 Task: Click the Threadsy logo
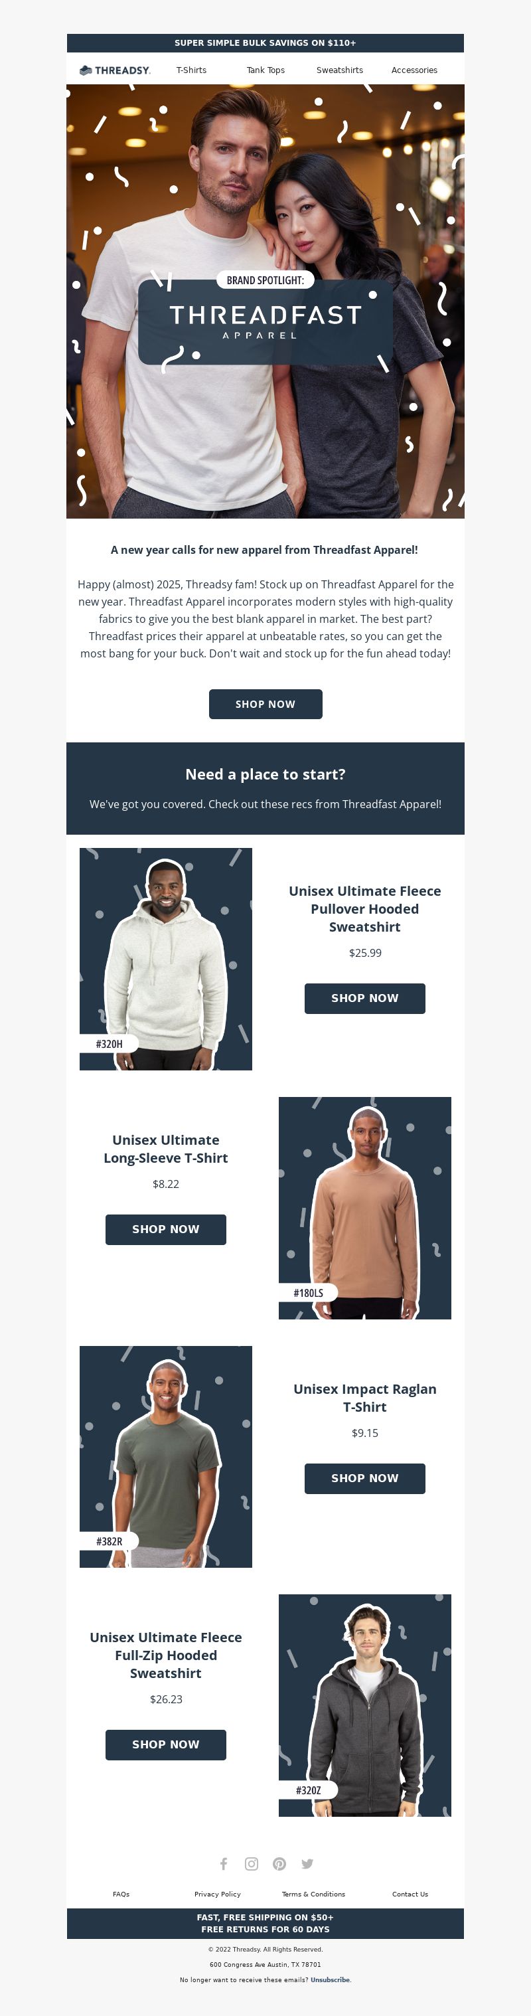[115, 70]
